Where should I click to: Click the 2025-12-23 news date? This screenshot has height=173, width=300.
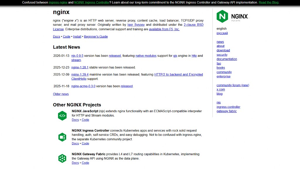click(x=61, y=67)
